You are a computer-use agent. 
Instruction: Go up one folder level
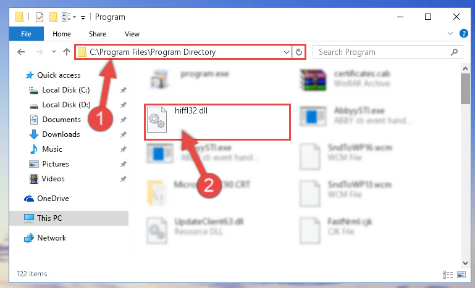(67, 52)
